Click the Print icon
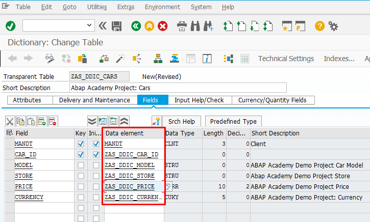Screen dimensions: 370x222 pyautogui.click(x=182, y=26)
